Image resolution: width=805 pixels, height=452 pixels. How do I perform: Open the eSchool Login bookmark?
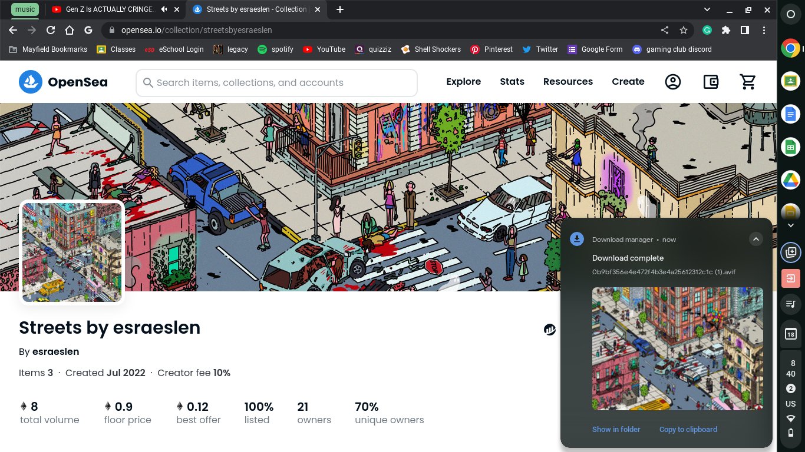(174, 49)
